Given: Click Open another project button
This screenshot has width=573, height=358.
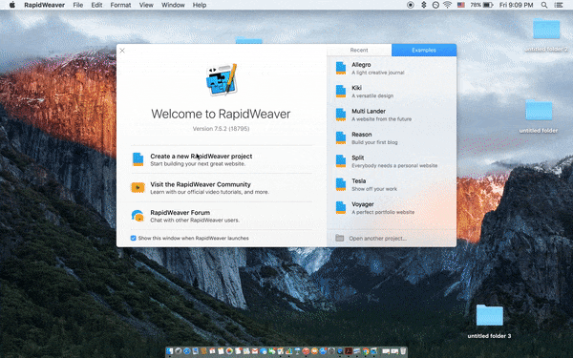Looking at the screenshot, I should pos(371,238).
